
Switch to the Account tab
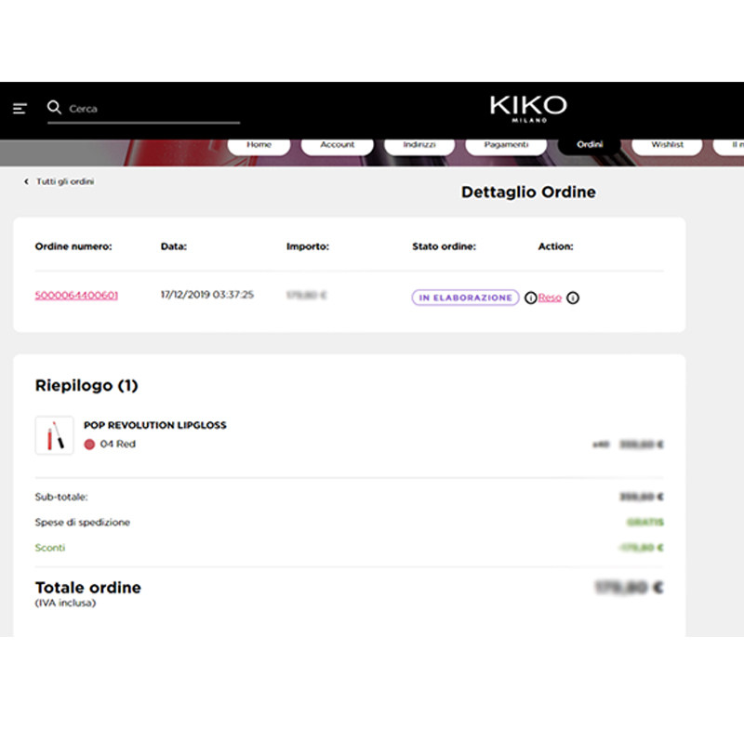coord(338,145)
